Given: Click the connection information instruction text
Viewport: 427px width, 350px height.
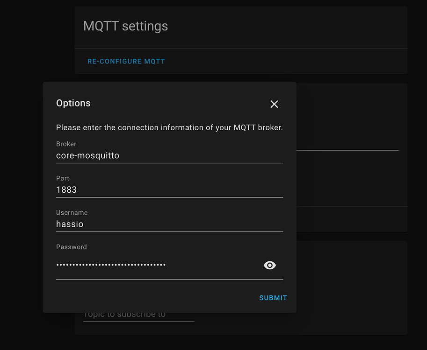Looking at the screenshot, I should [169, 127].
